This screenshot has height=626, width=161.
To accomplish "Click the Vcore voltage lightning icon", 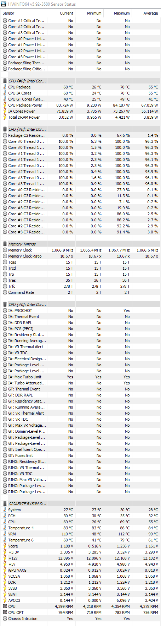I will pos(5,546).
